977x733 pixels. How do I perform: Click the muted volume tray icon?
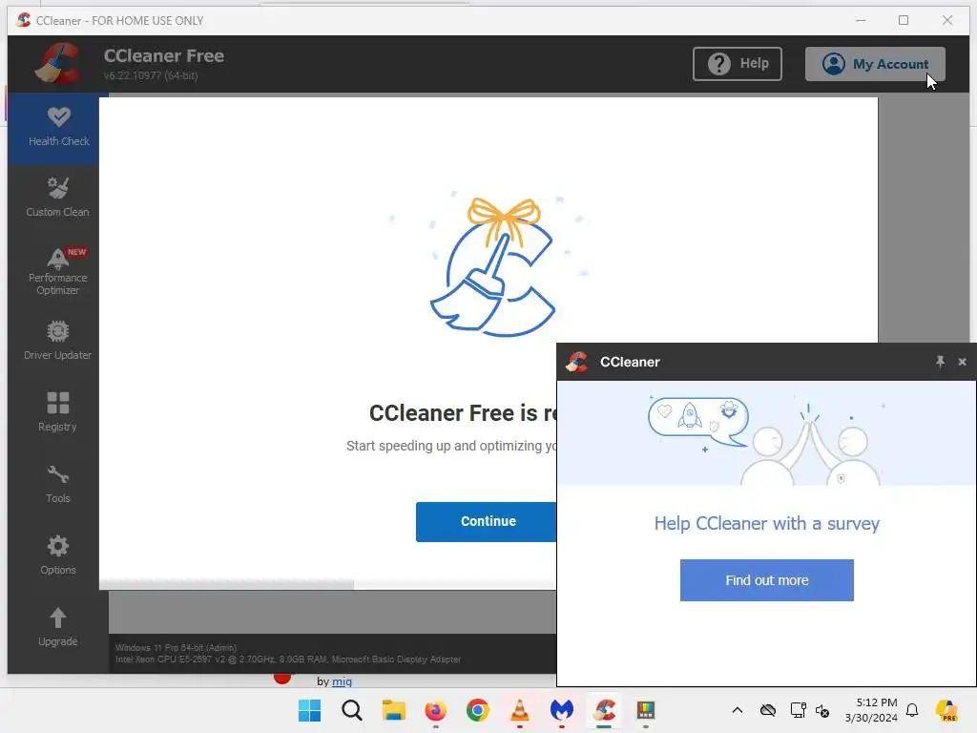tap(822, 710)
